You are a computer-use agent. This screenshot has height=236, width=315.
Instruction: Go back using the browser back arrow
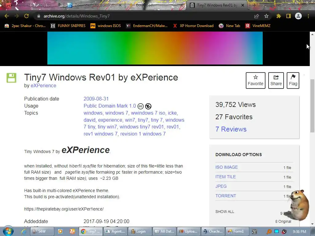click(7, 16)
